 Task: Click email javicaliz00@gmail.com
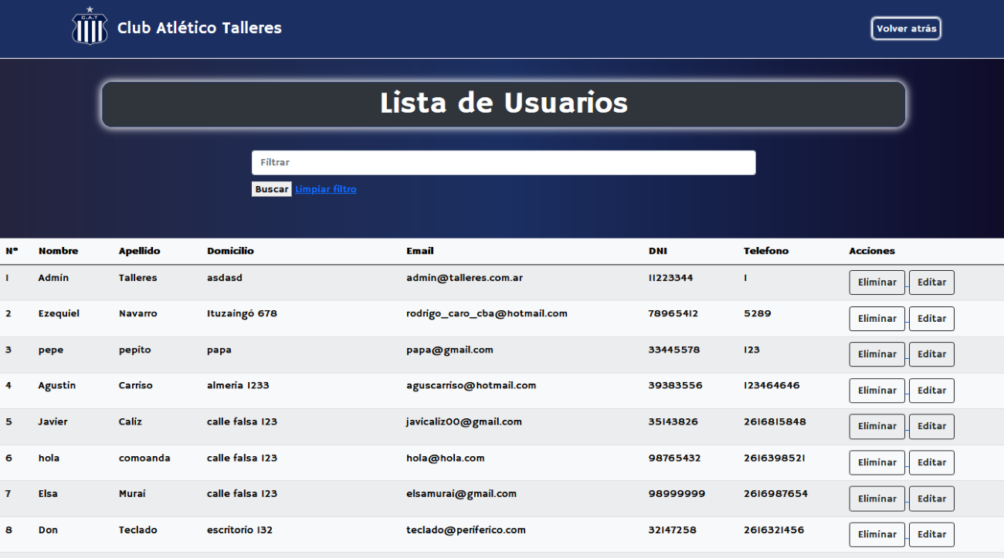[x=464, y=421]
